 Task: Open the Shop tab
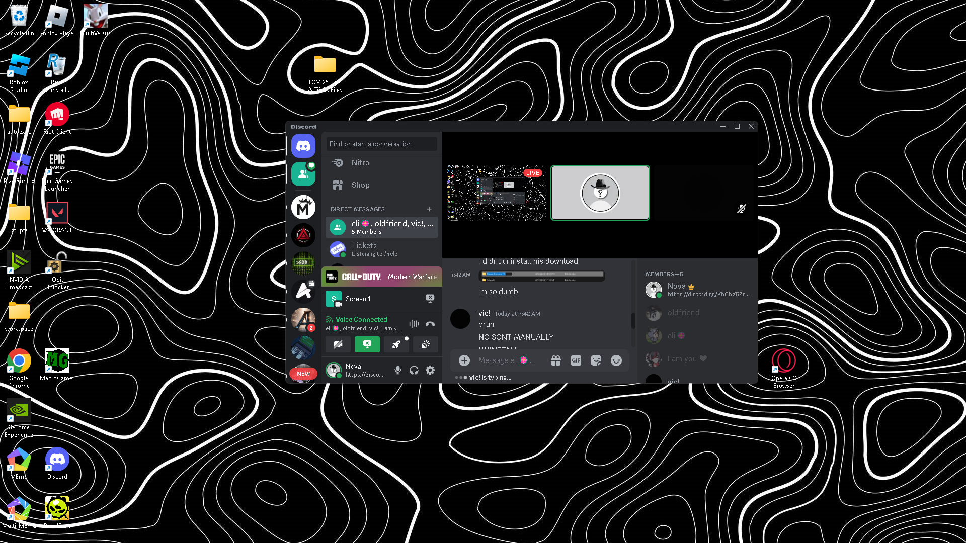[x=360, y=185]
